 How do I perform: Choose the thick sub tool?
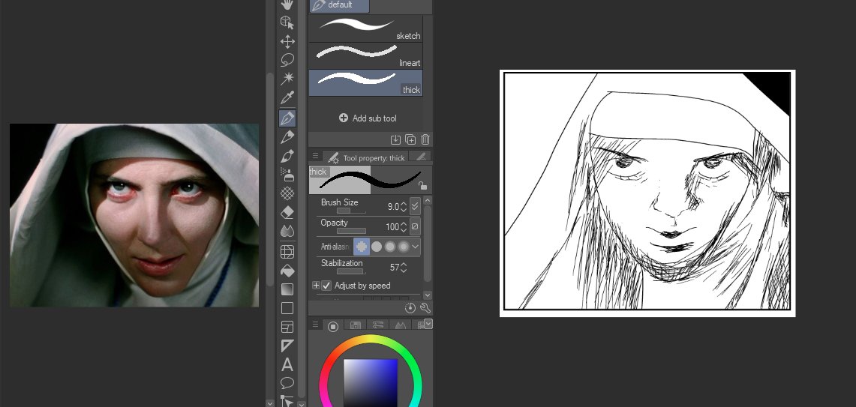click(365, 83)
